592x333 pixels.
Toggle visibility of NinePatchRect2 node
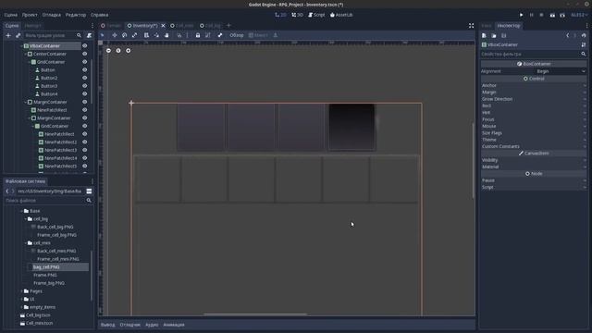[x=84, y=142]
